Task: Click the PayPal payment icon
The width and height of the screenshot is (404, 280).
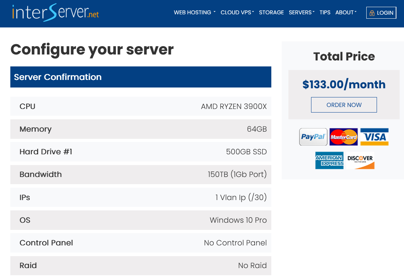Action: tap(313, 137)
